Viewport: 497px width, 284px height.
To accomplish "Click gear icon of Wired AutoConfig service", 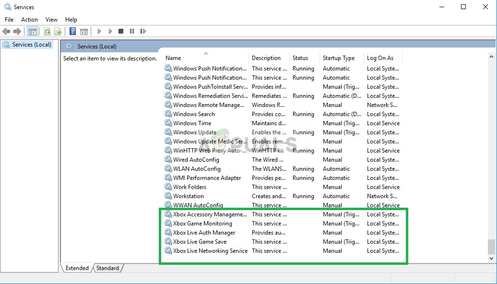I will [x=168, y=160].
